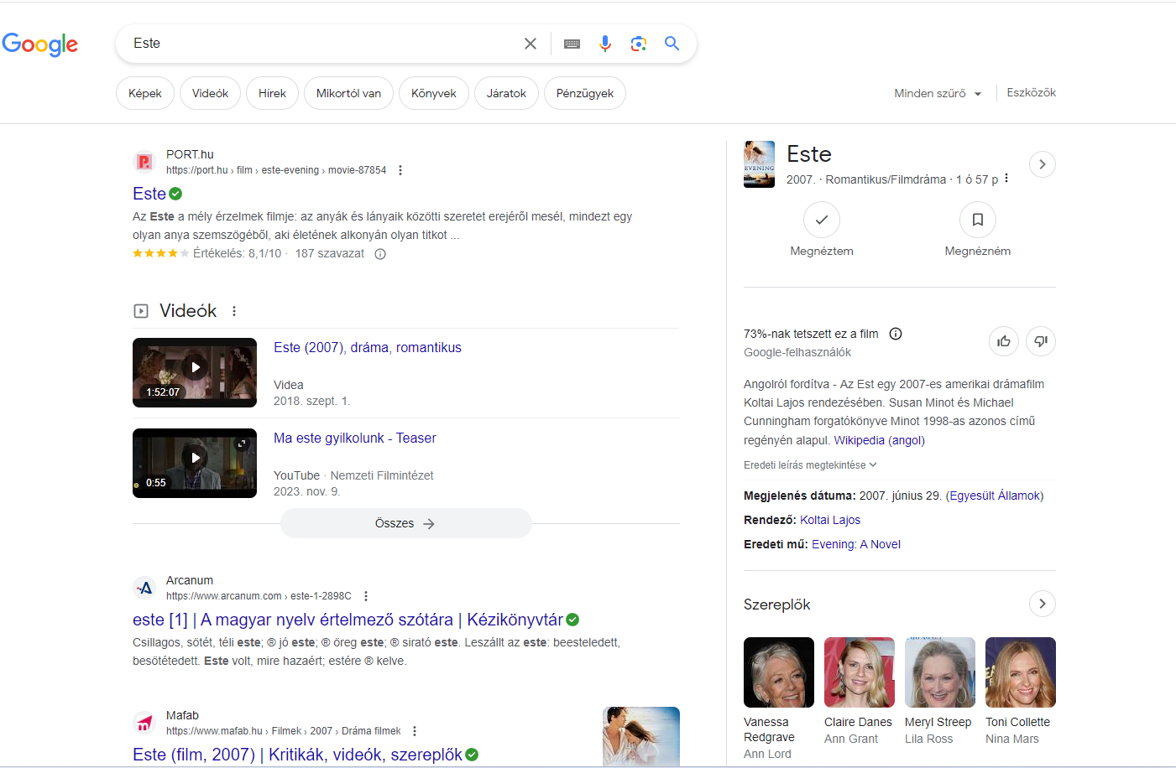Click the Este movie poster thumbnail

tap(759, 164)
